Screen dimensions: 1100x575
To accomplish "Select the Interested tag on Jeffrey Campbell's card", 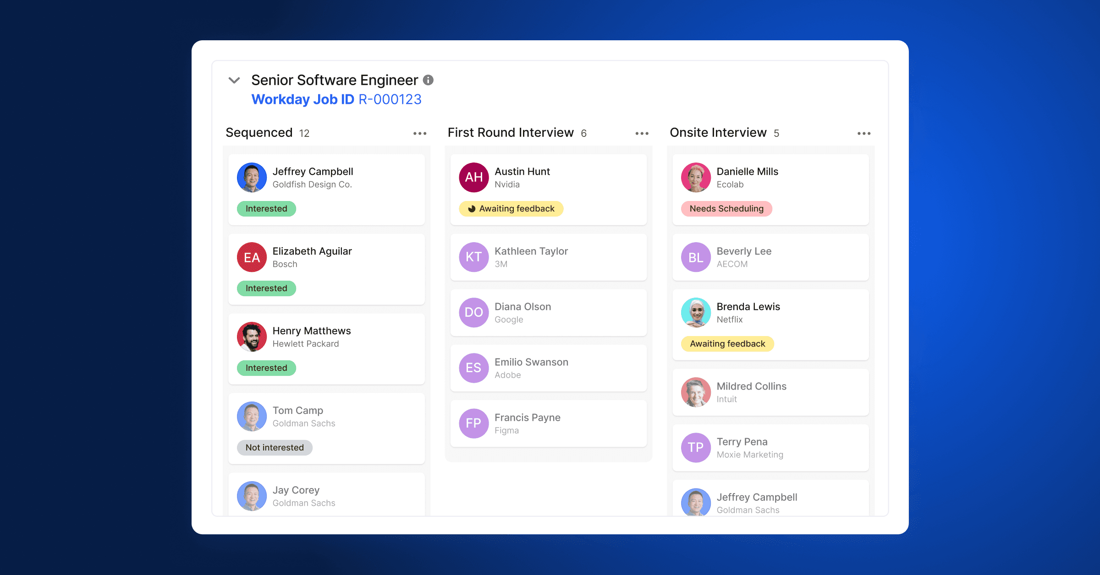I will click(266, 209).
